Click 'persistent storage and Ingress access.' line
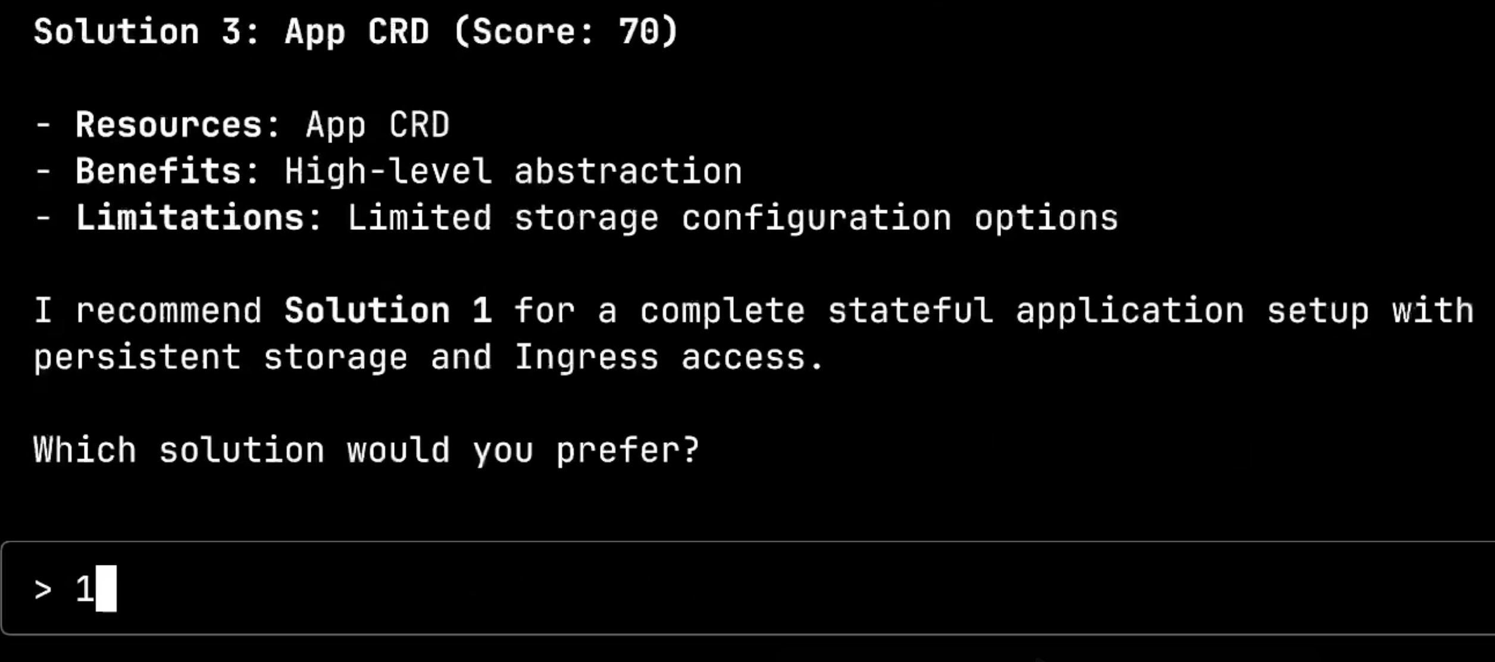This screenshot has height=662, width=1495. pyautogui.click(x=429, y=357)
